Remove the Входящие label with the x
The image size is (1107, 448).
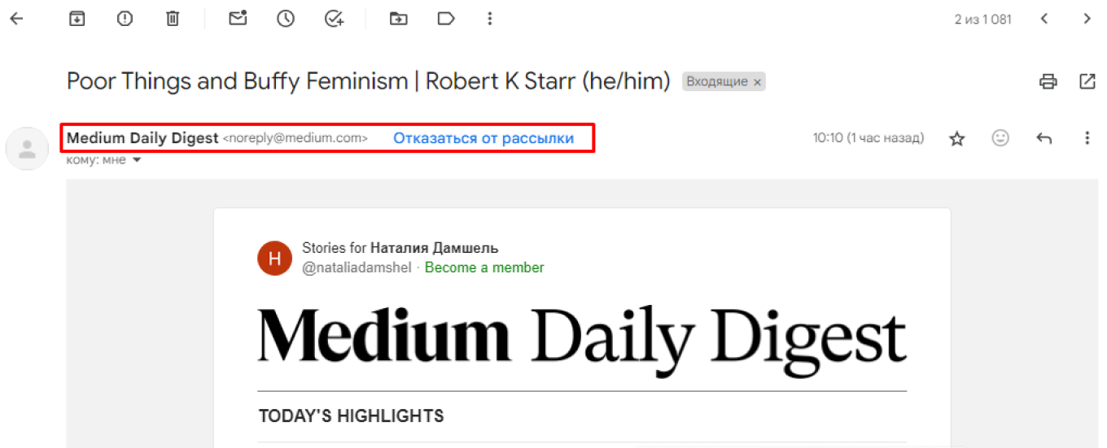[757, 82]
